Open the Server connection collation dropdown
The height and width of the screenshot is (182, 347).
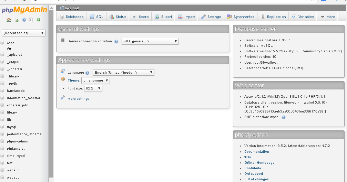tap(150, 41)
